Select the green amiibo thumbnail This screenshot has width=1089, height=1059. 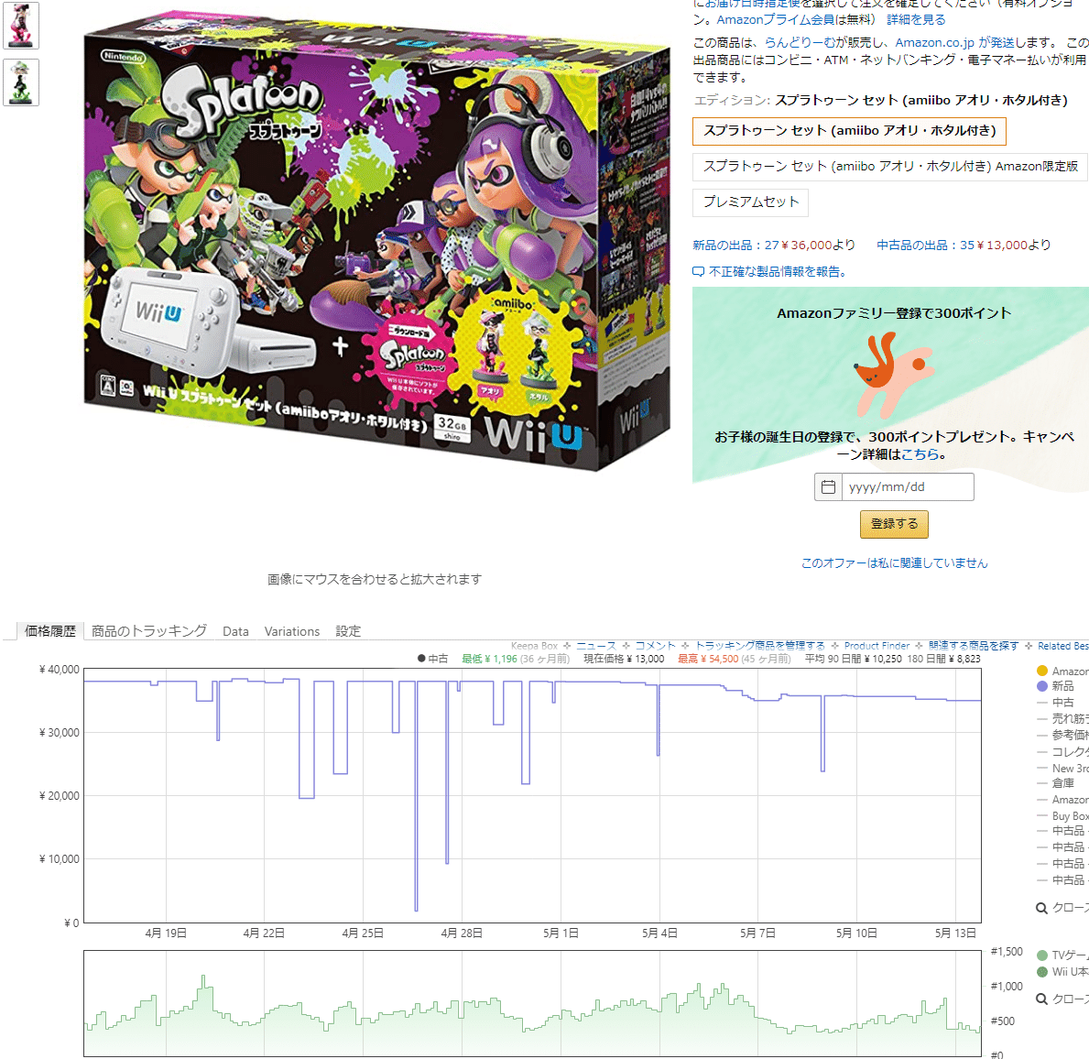21,82
